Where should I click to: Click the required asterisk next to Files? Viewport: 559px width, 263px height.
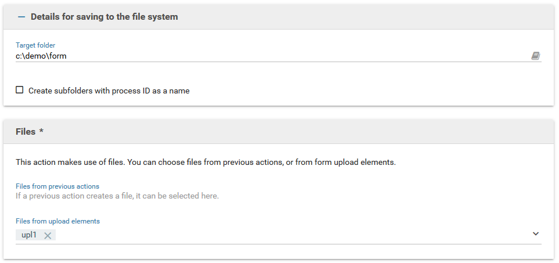(x=41, y=132)
